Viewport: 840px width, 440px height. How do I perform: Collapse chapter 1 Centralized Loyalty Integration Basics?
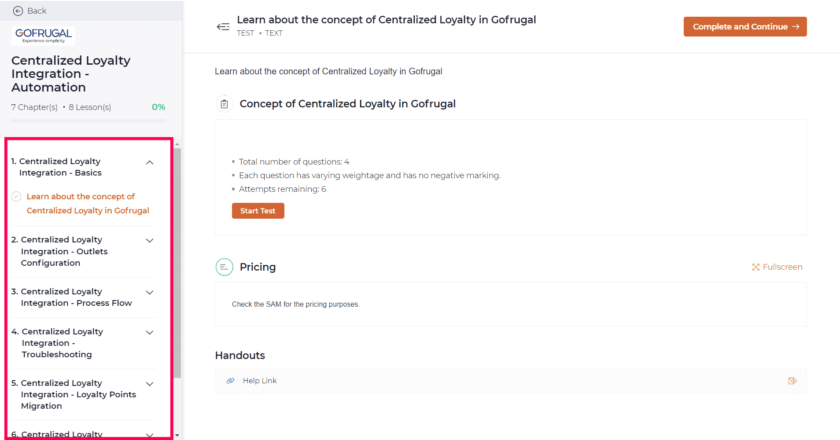point(150,163)
